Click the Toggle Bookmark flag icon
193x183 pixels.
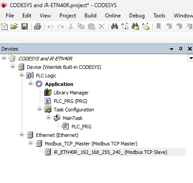pyautogui.click(x=159, y=26)
